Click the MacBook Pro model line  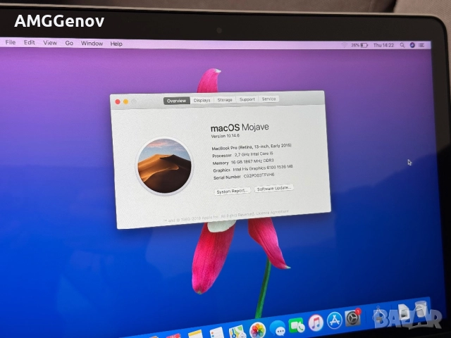click(x=252, y=147)
